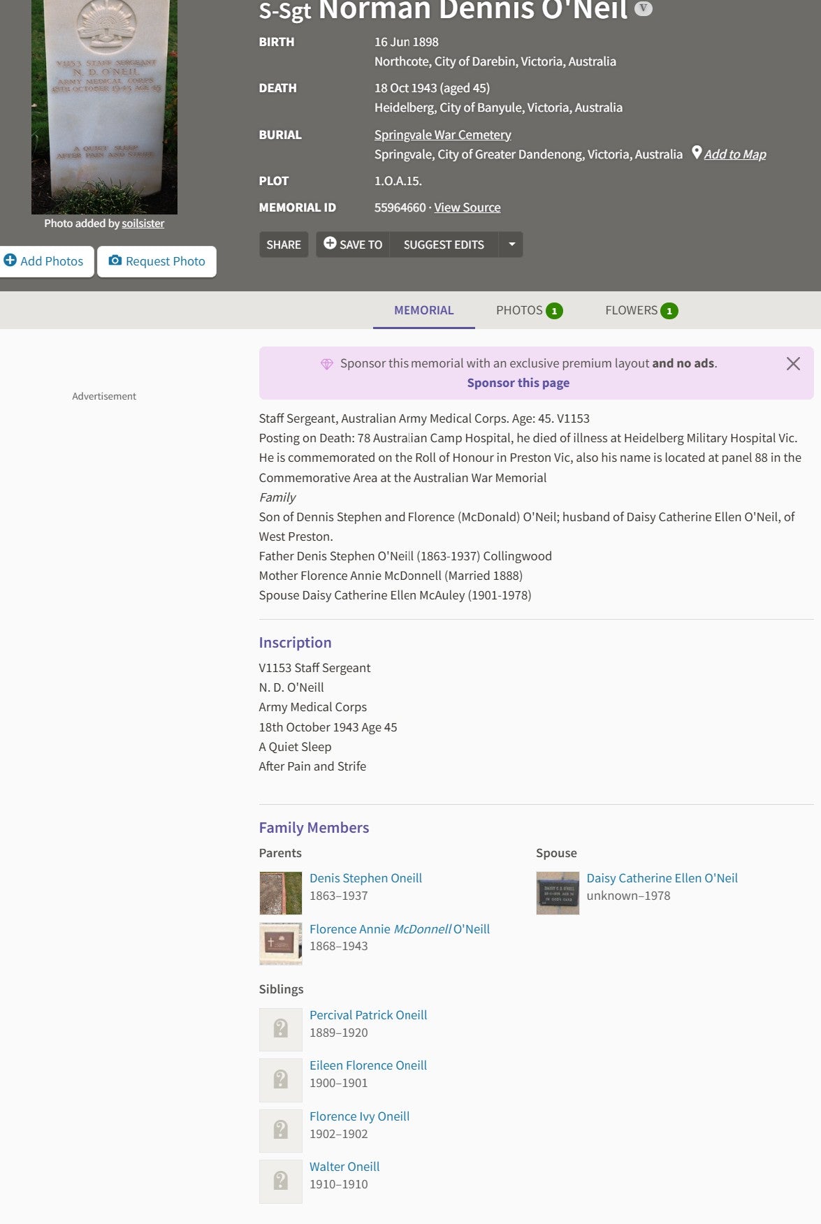
Task: Switch to the Photos tab
Action: coord(528,310)
